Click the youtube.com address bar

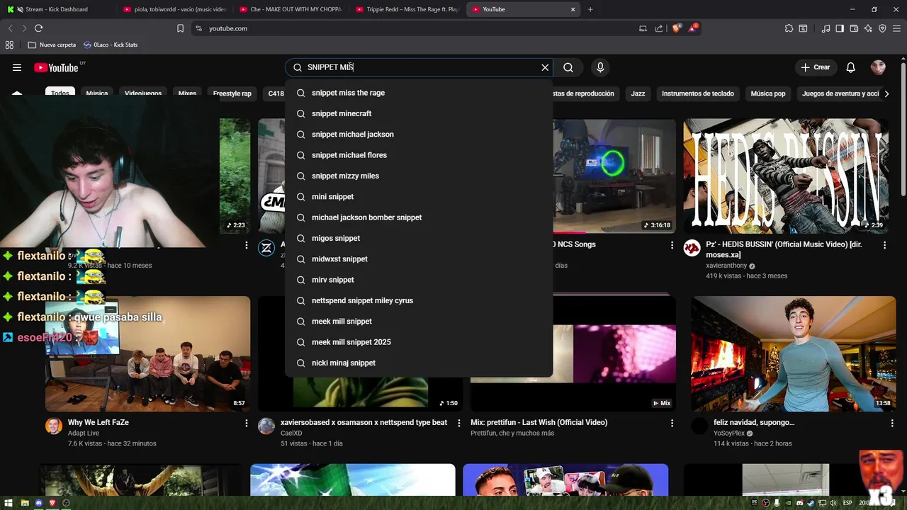pos(418,28)
